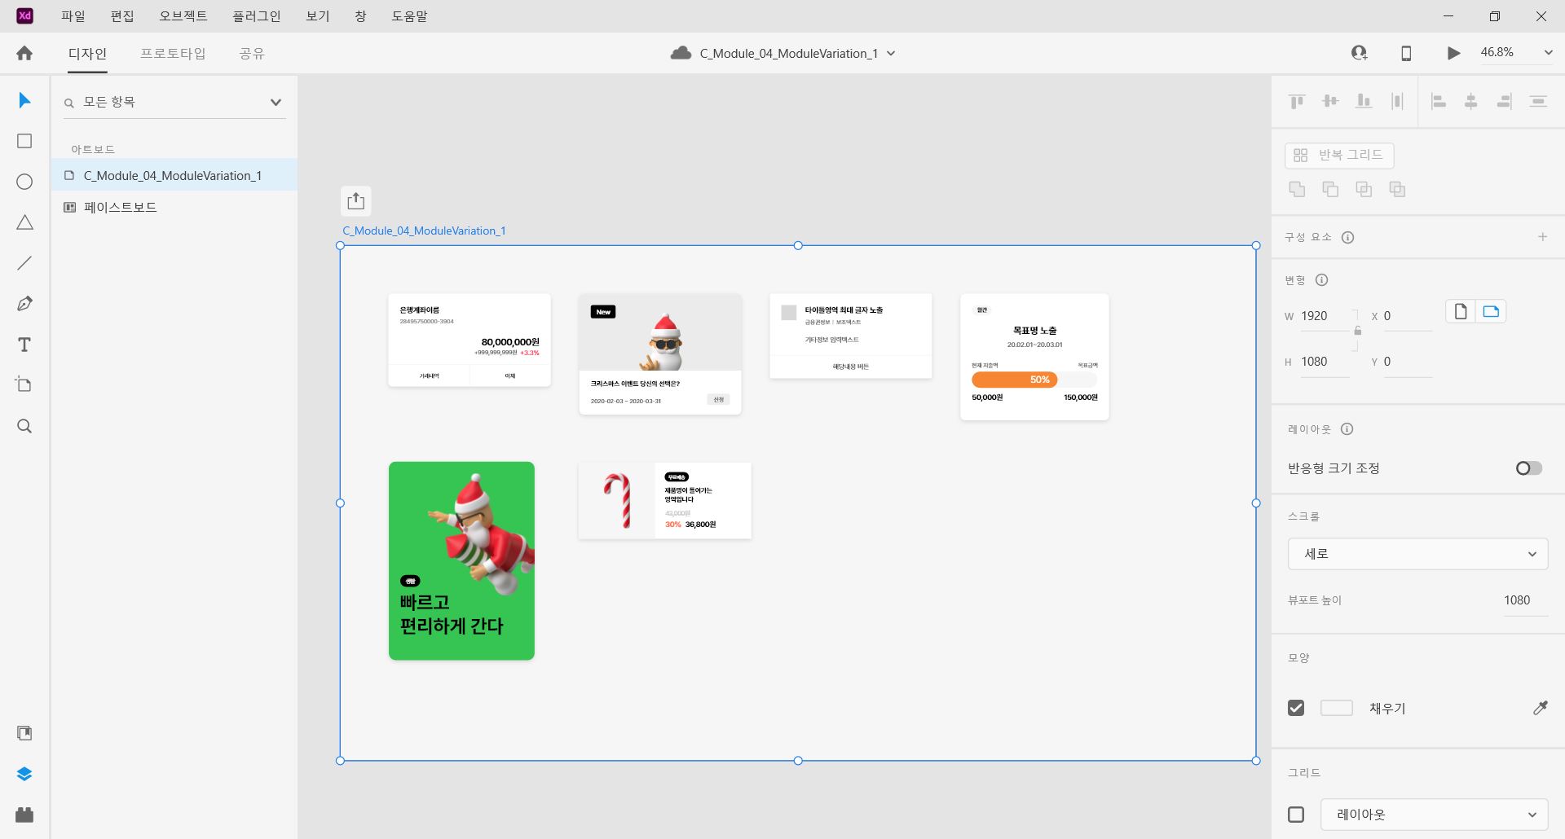The image size is (1565, 839).
Task: Click the Add boolean operation icon
Action: pyautogui.click(x=1297, y=189)
